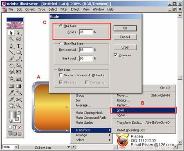The height and width of the screenshot is (151, 184).
Task: Activate the Zoom magnifier tool
Action: point(19,106)
